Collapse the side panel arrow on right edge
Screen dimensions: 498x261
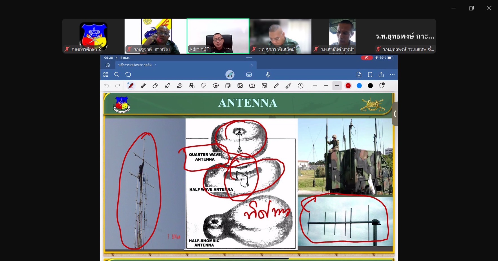[395, 114]
